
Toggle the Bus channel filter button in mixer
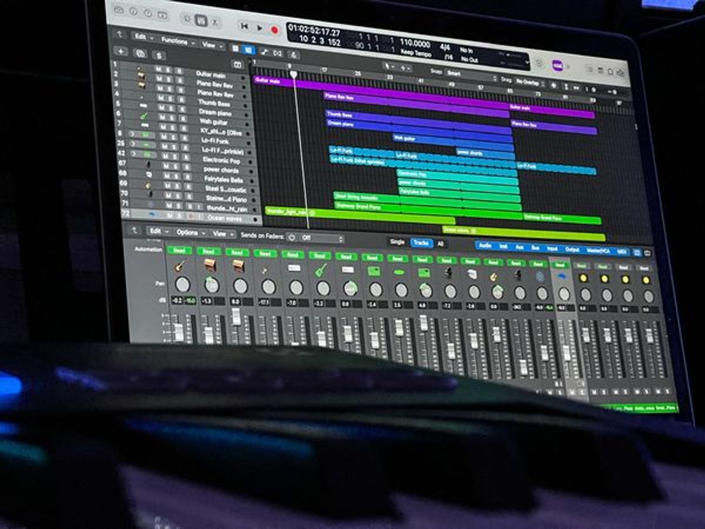pyautogui.click(x=535, y=248)
